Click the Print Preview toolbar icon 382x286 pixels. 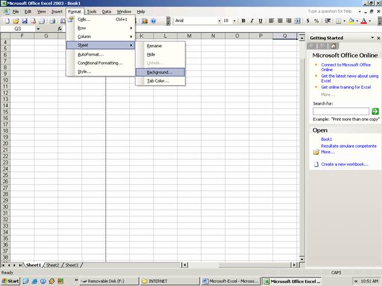[x=42, y=21]
